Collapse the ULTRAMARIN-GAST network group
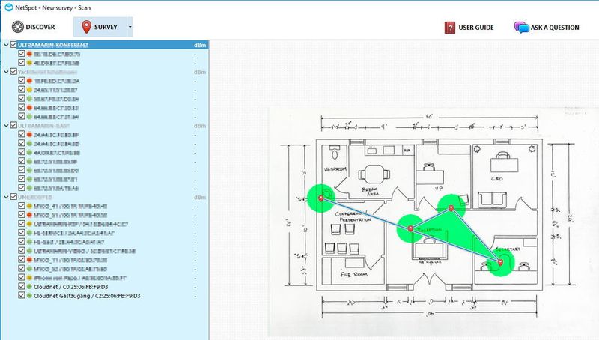This screenshot has height=340, width=599. pyautogui.click(x=6, y=125)
